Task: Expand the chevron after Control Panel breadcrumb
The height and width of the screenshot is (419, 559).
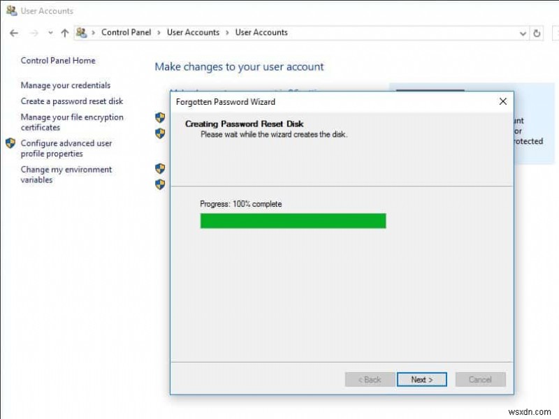Action: point(159,32)
